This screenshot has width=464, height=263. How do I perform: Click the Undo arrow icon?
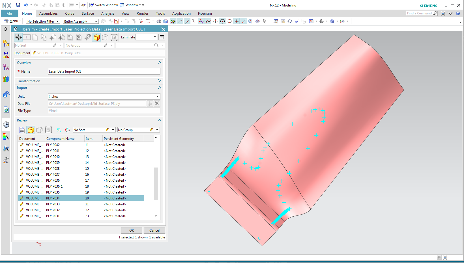26,5
